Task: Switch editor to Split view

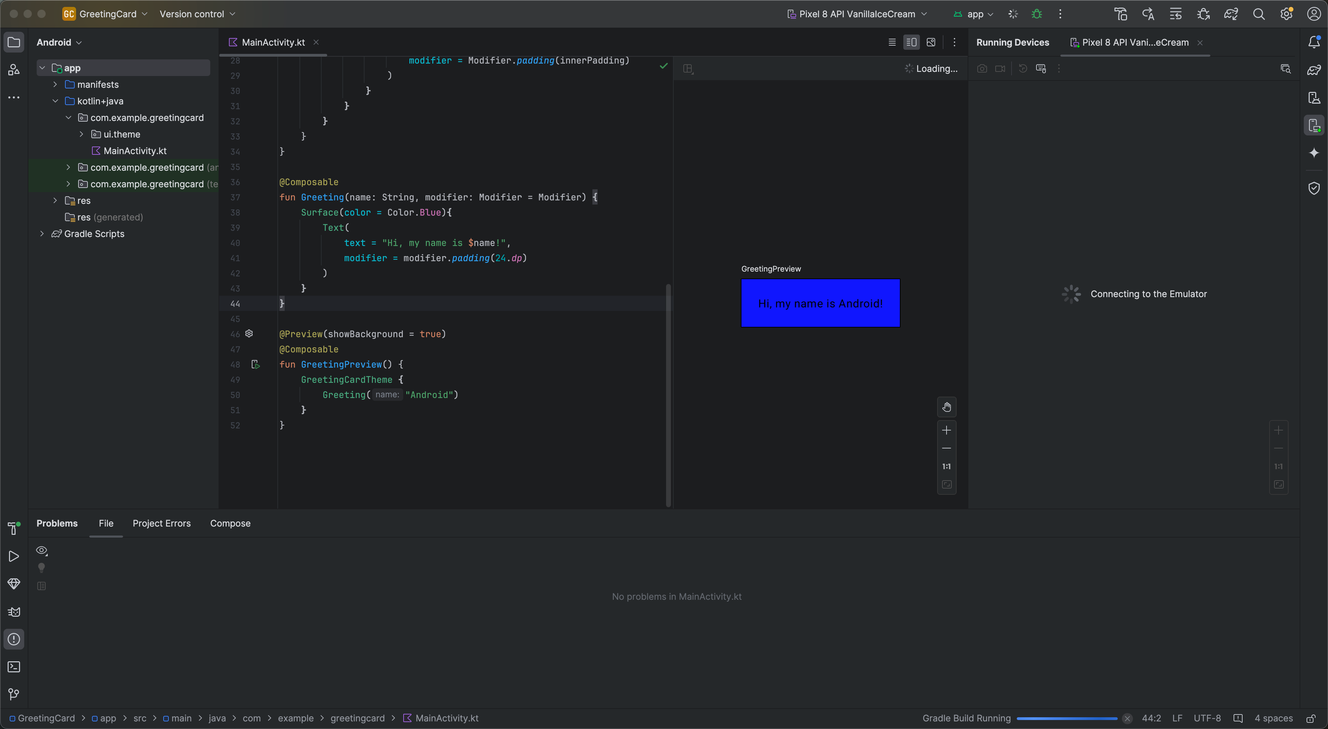Action: click(x=912, y=42)
